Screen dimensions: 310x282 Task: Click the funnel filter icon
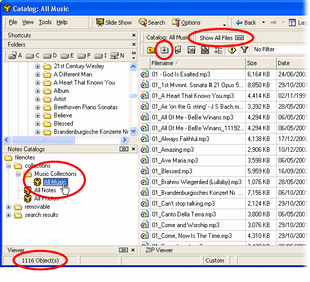click(244, 50)
